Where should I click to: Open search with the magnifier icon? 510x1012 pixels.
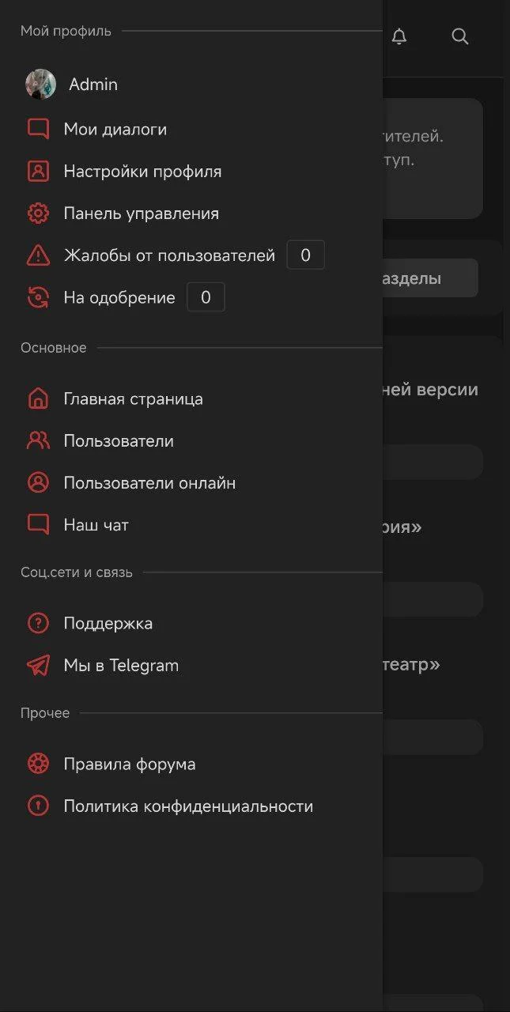click(460, 36)
